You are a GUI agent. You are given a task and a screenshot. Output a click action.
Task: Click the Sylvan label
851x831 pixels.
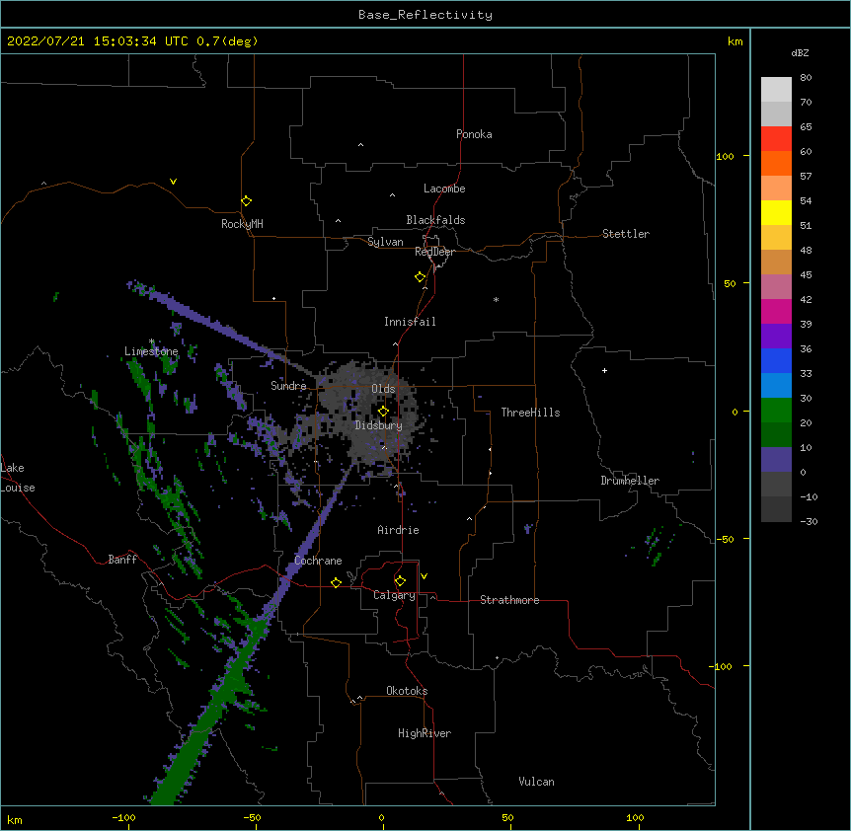385,242
